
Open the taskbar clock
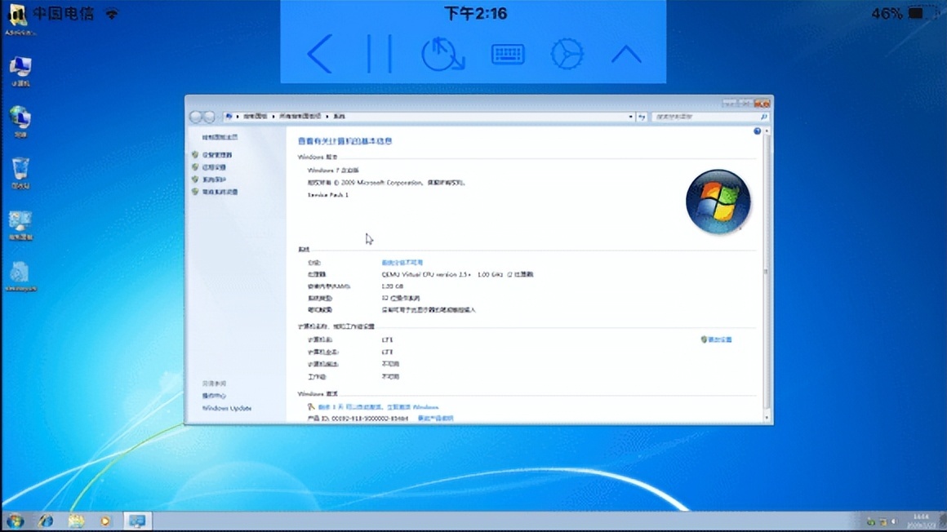pos(921,521)
